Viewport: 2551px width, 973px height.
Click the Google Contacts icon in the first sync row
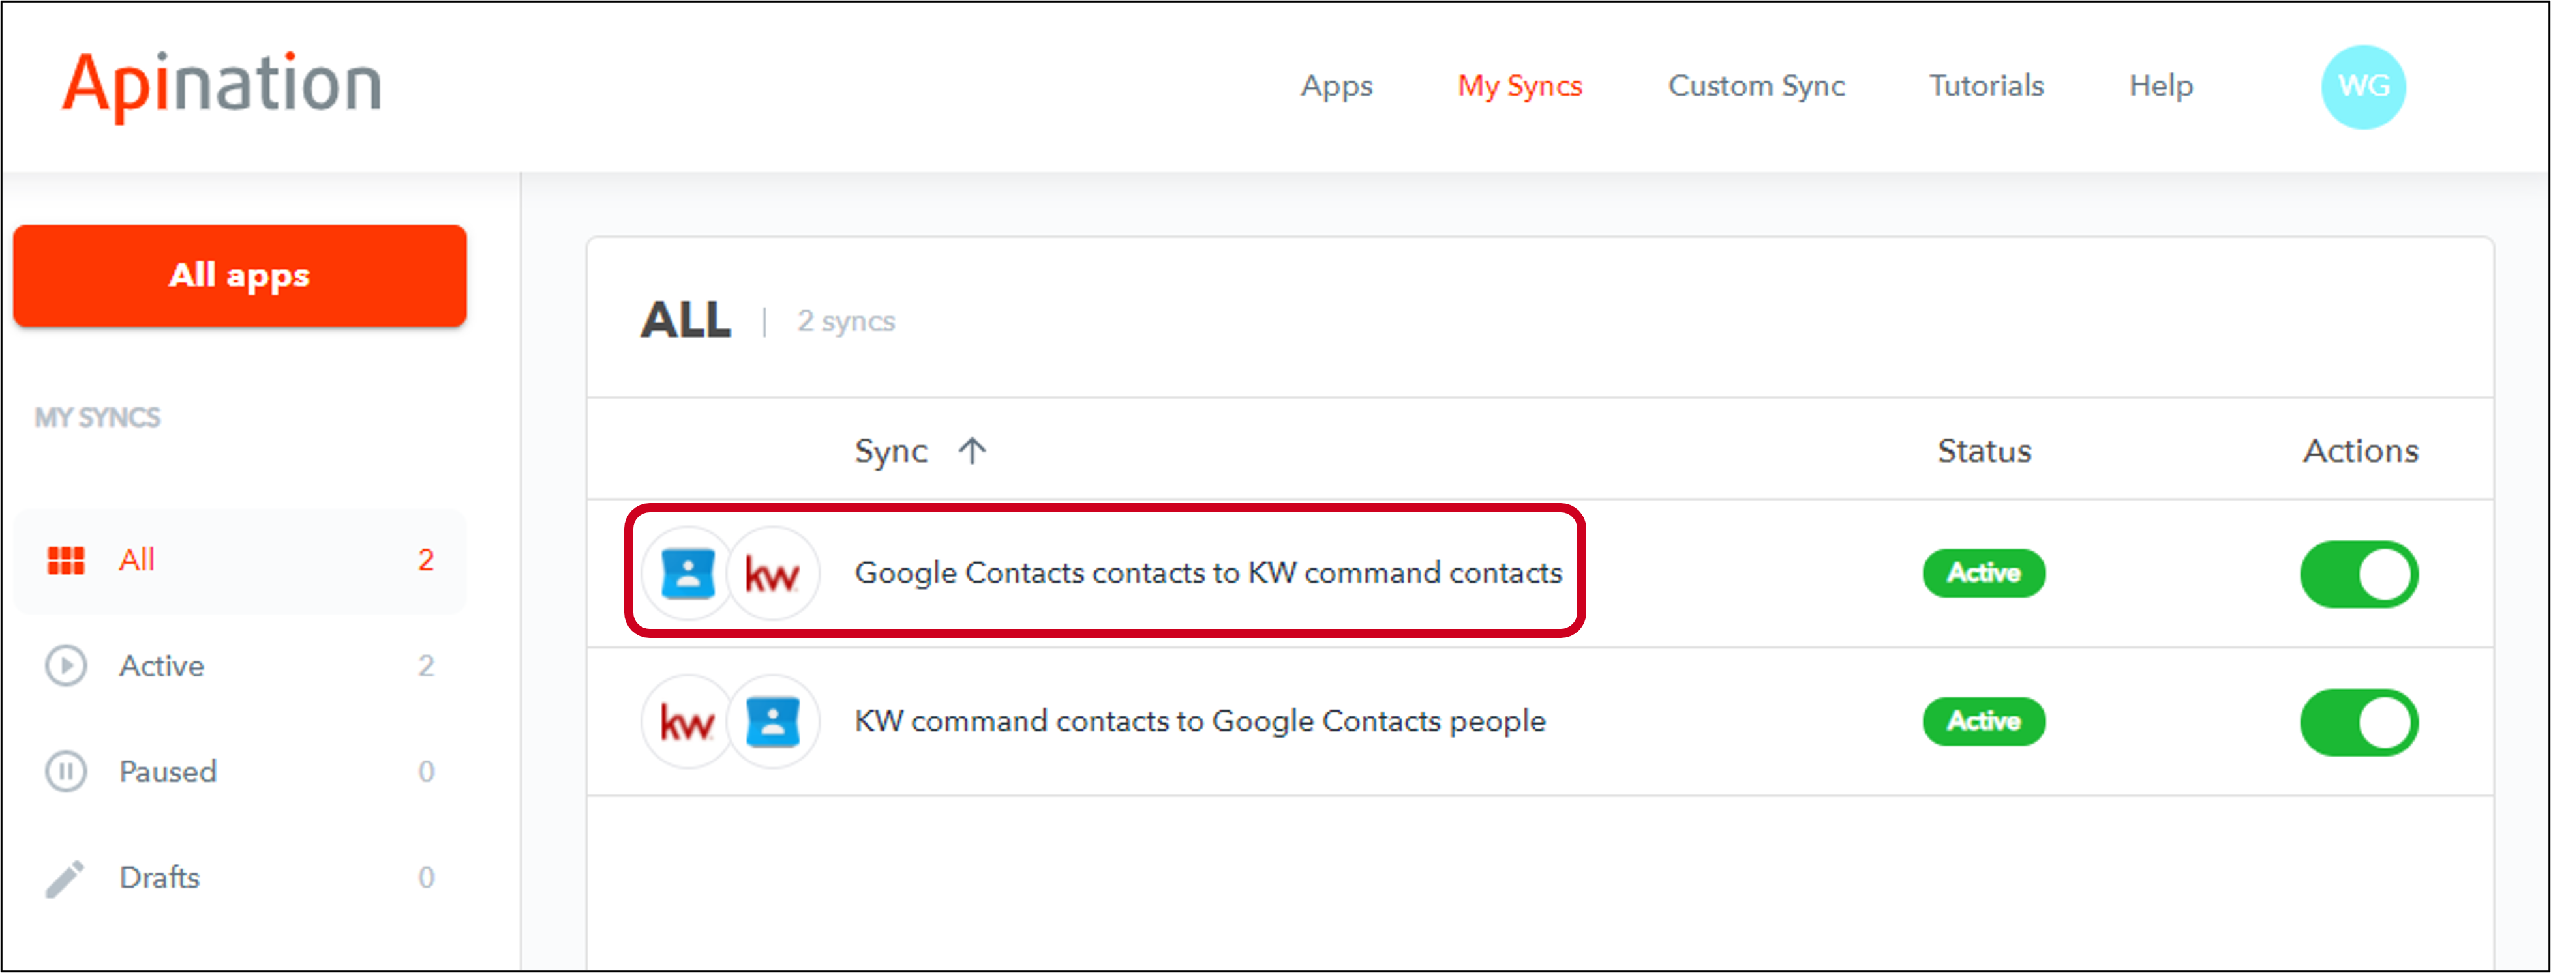[x=687, y=573]
